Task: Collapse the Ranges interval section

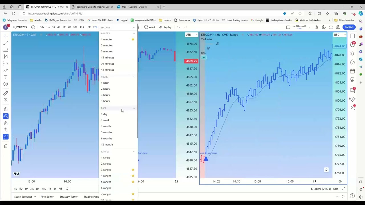Action: coord(134,152)
